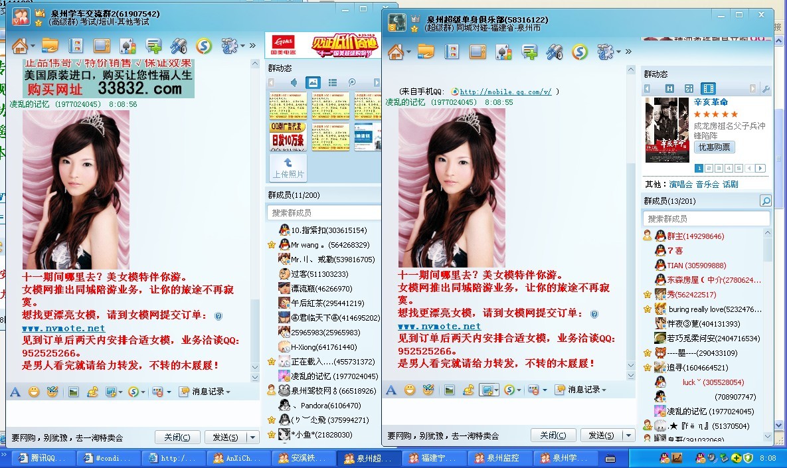This screenshot has height=468, width=787.
Task: Open the 消息记录 dropdown arrow
Action: tap(604, 390)
